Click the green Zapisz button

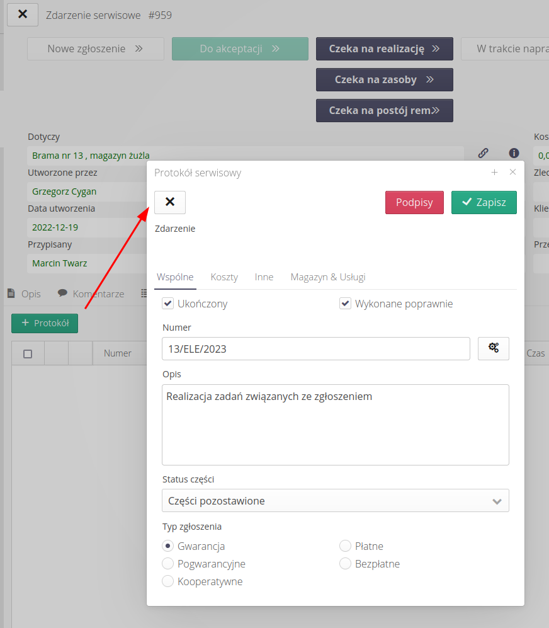coord(484,202)
